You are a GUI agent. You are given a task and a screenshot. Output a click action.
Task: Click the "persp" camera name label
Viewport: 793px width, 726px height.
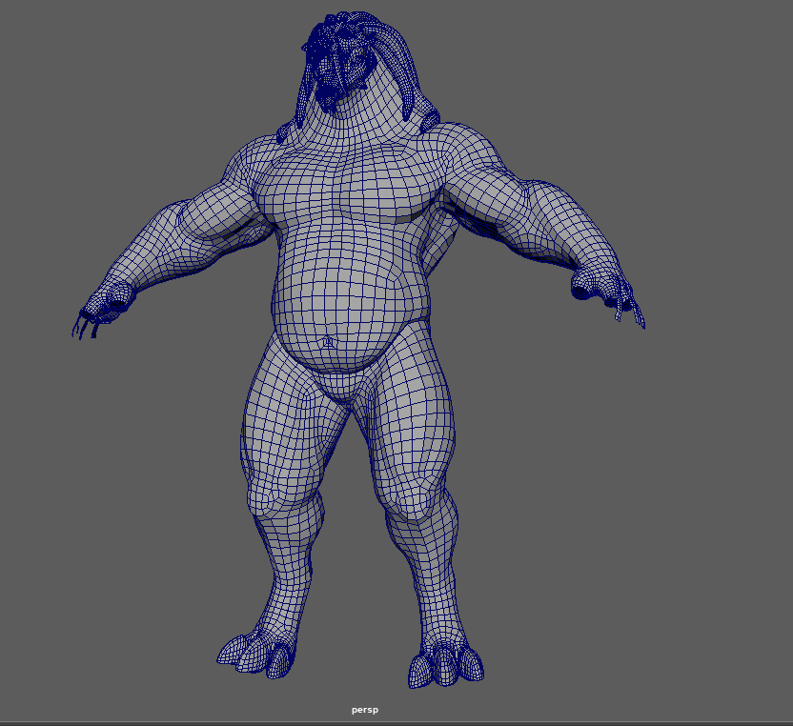pyautogui.click(x=365, y=710)
